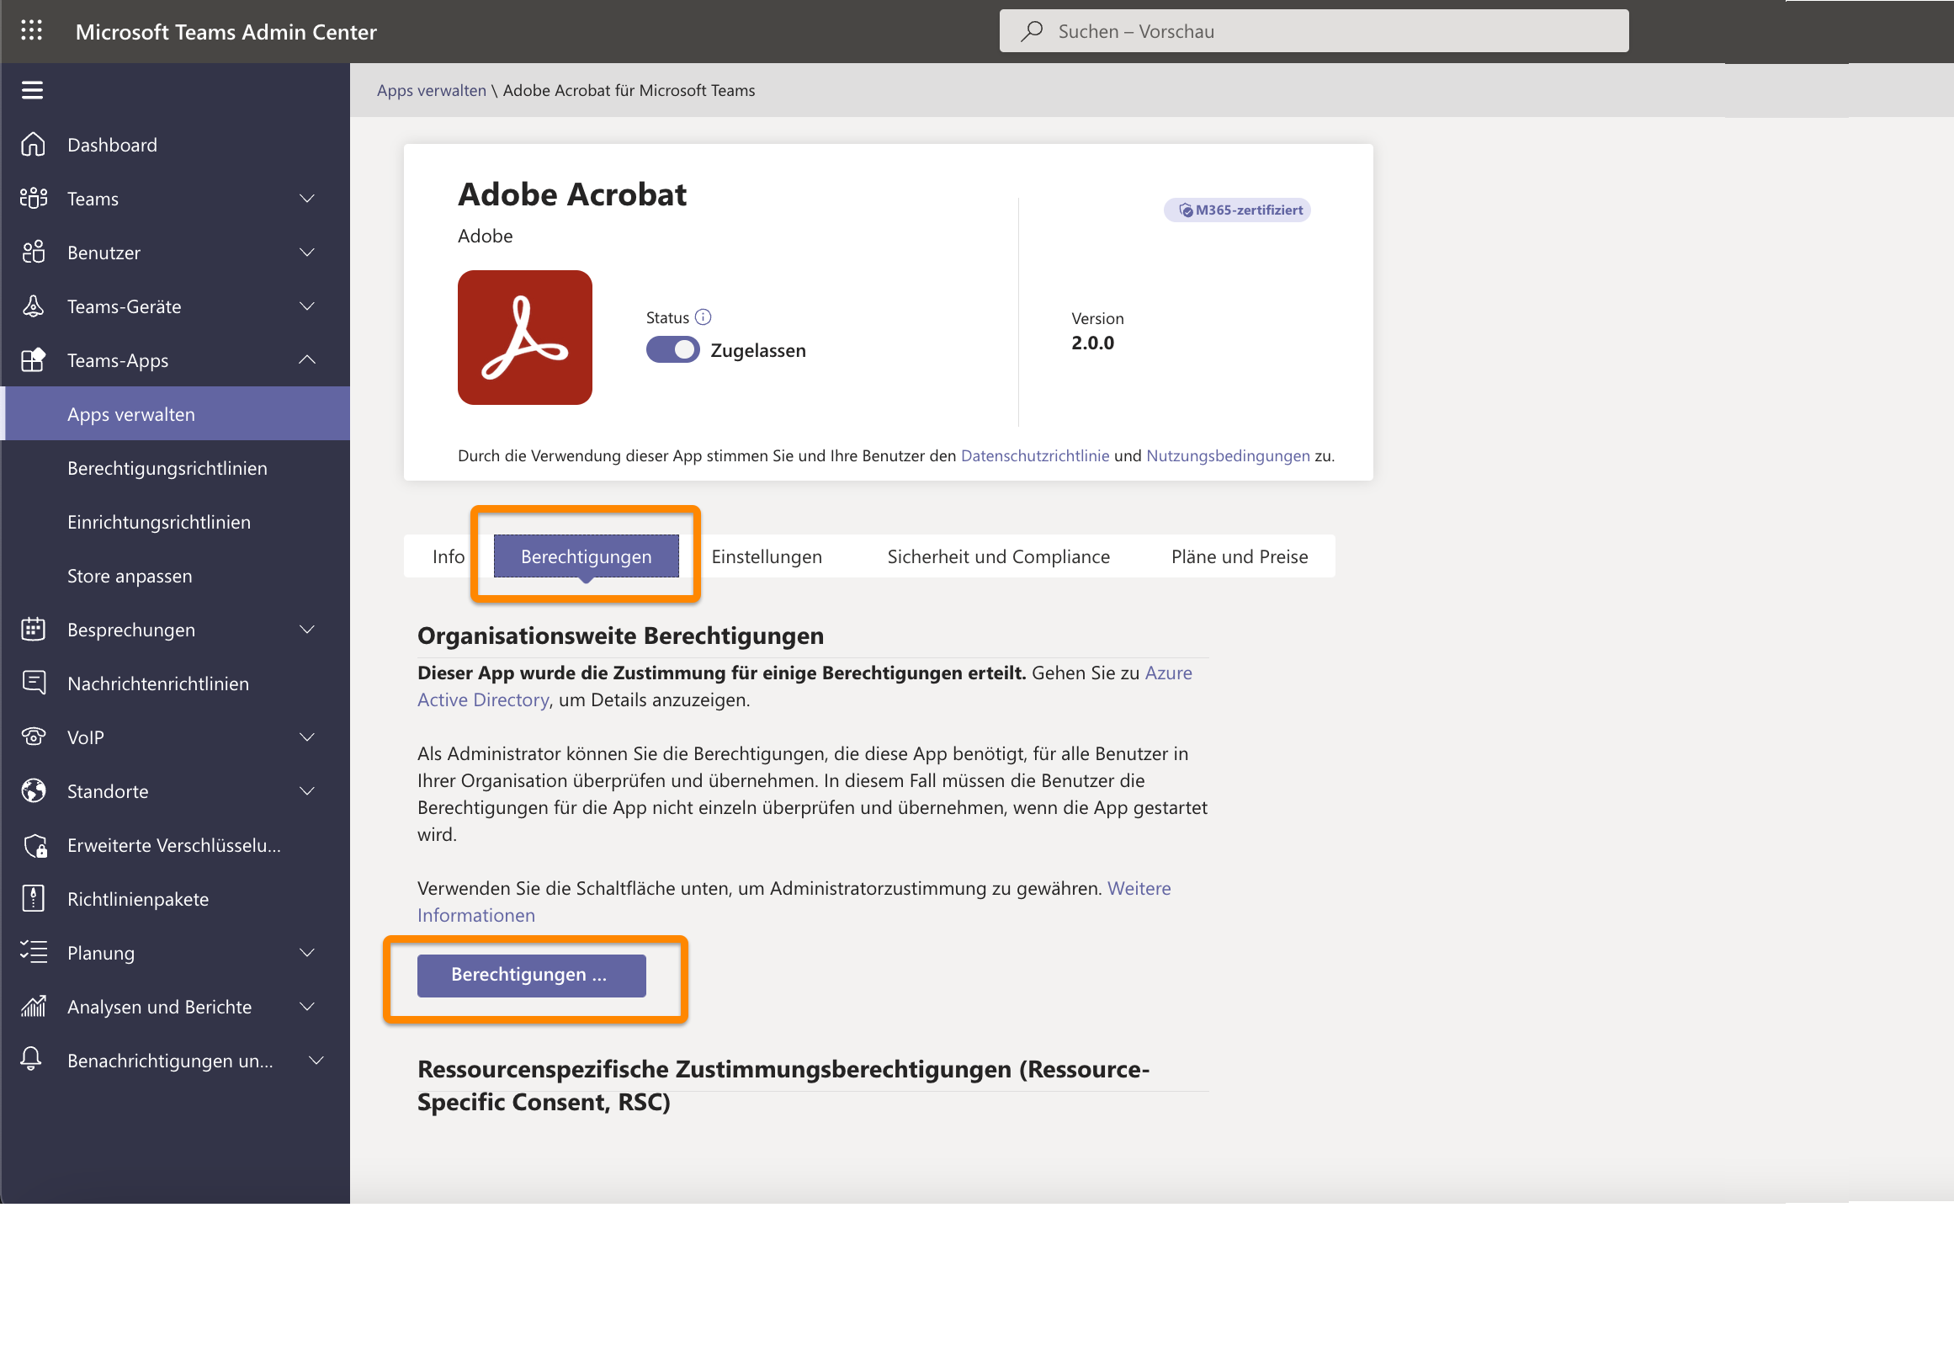Click the Nachrichtenrichtlinien chat icon
1954x1367 pixels.
[x=33, y=683]
